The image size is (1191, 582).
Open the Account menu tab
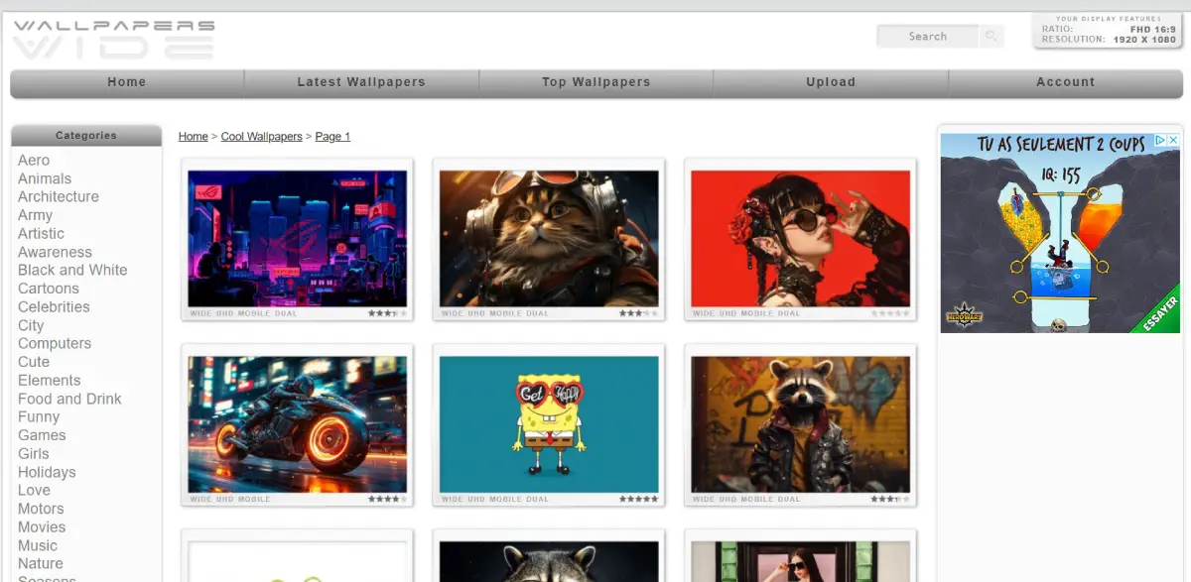(x=1066, y=83)
